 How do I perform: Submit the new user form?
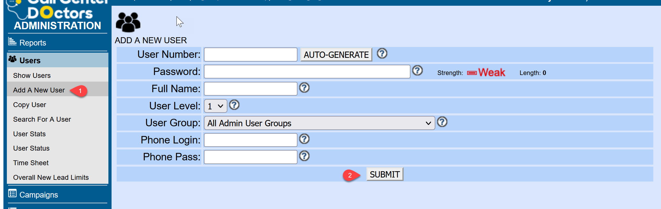point(385,174)
